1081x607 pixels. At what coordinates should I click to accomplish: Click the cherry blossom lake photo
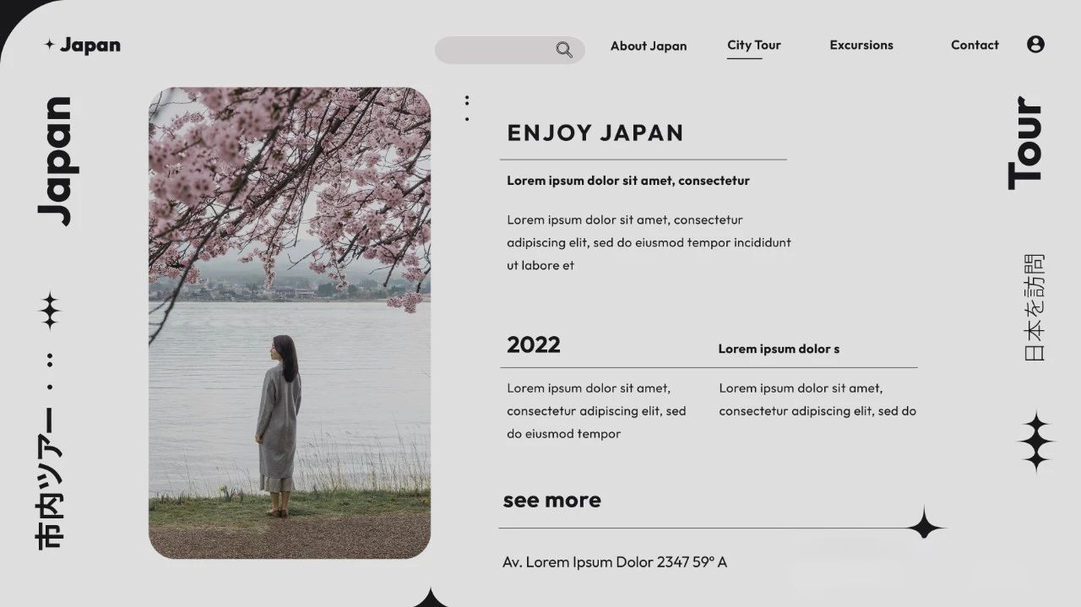pyautogui.click(x=290, y=322)
